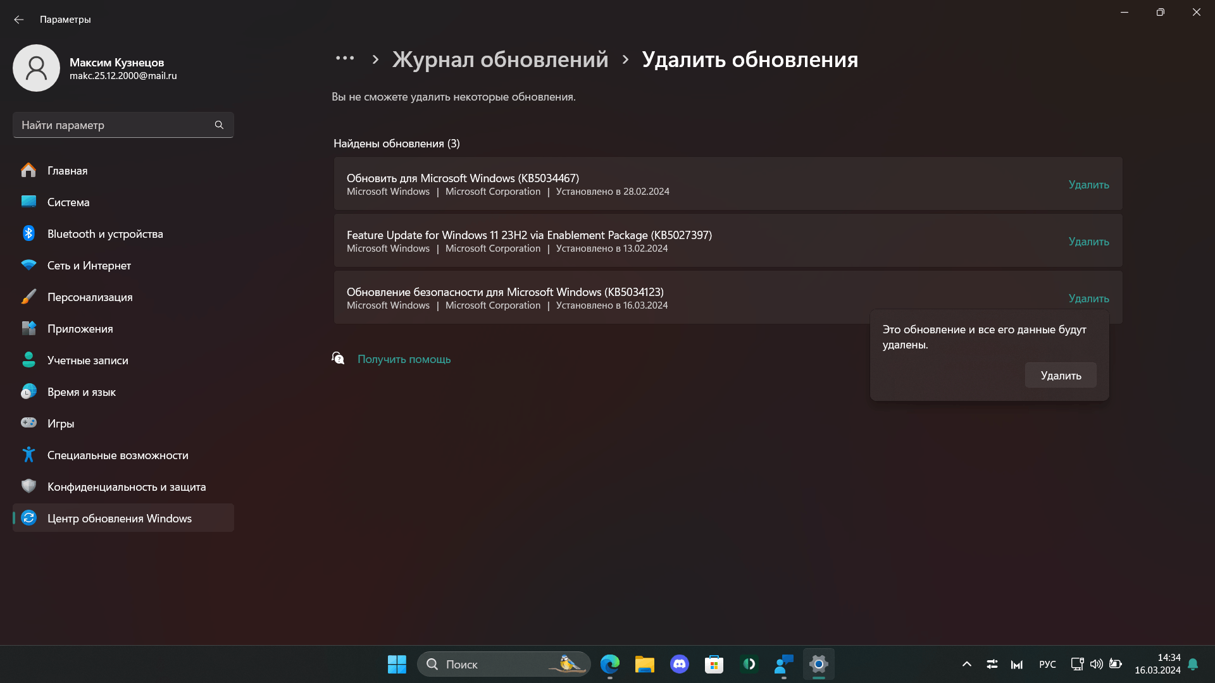This screenshot has height=683, width=1215.
Task: Select Центр обновления Windows item
Action: (123, 518)
